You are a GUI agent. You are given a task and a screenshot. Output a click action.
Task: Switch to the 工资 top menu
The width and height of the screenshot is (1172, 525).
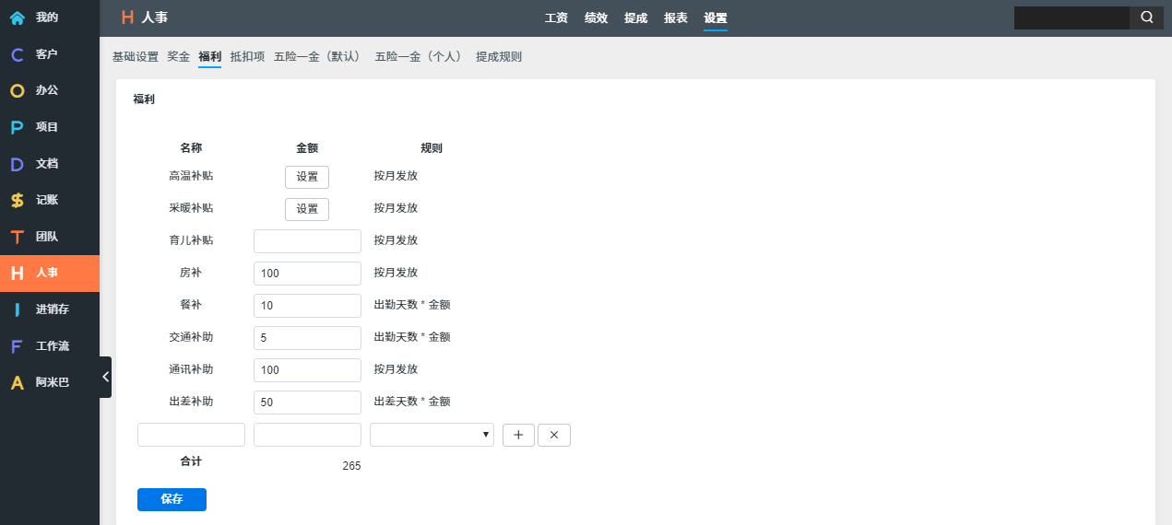(556, 17)
